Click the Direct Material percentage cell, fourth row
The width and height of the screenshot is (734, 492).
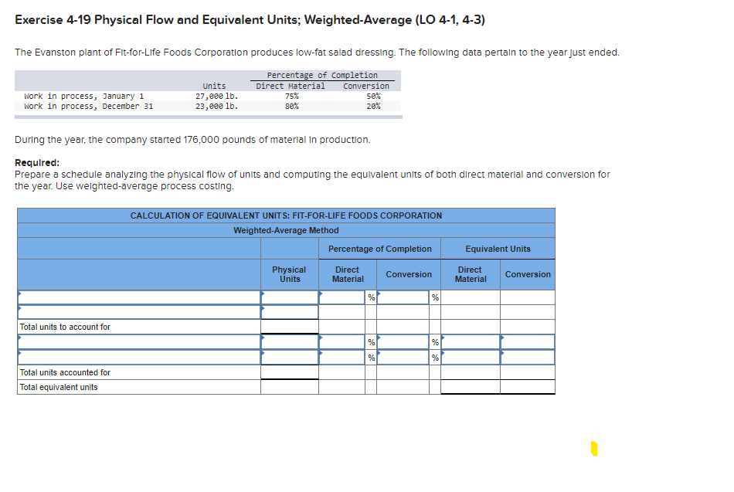(342, 341)
